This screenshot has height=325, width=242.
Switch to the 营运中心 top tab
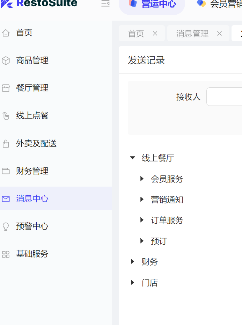click(x=152, y=4)
